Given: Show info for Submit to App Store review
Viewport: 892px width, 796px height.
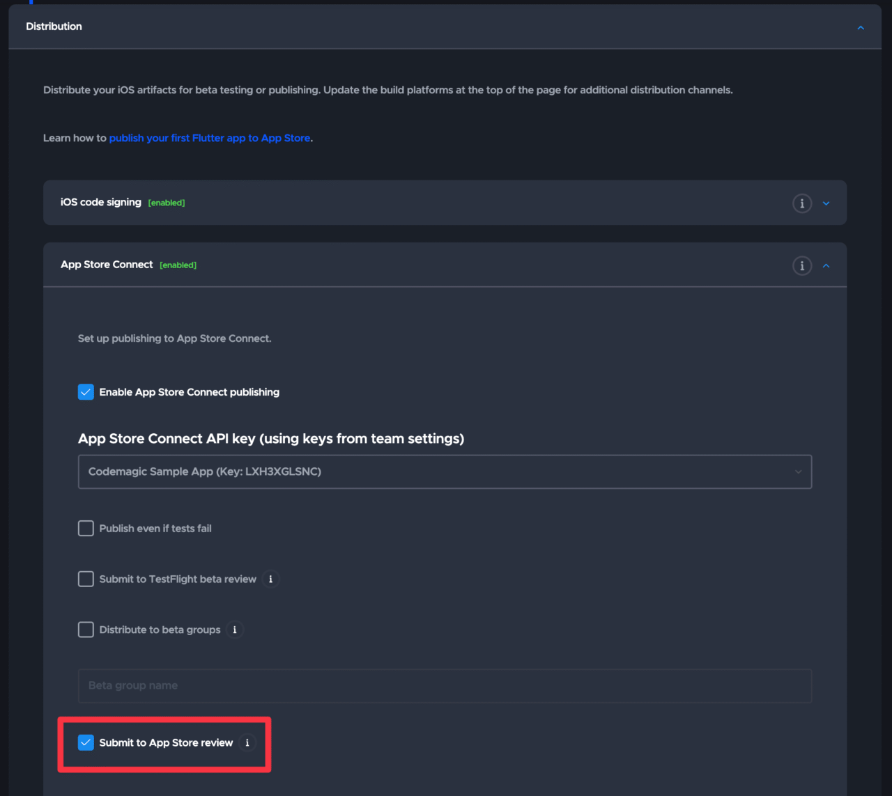Looking at the screenshot, I should (x=247, y=742).
